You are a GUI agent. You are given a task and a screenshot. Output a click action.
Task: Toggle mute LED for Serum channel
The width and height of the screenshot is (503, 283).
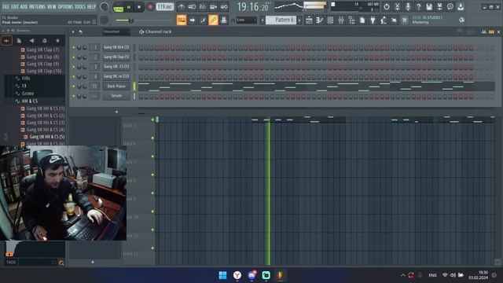(73, 96)
